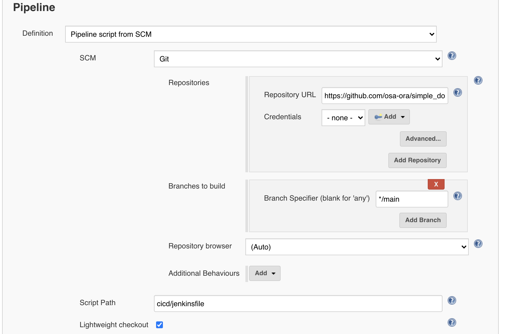Open the Credentials dropdown showing none
505x334 pixels.
[343, 118]
